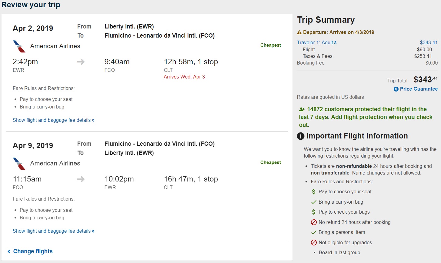This screenshot has height=263, width=441.
Task: Click the Cheapest label on the return flight
Action: click(x=270, y=162)
